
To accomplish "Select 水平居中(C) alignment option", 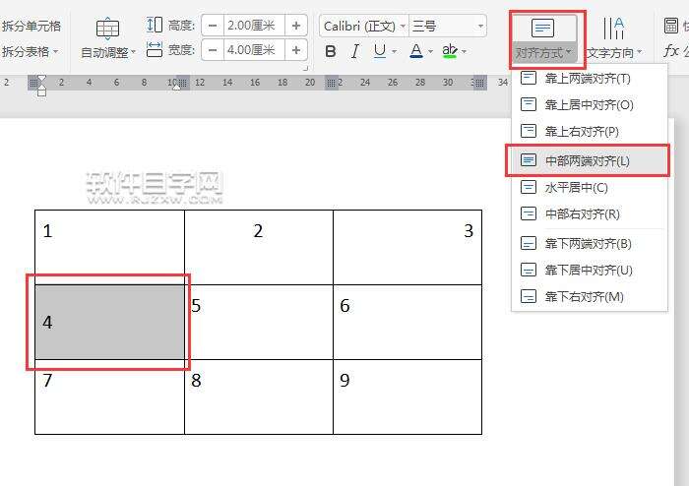I will (x=590, y=188).
